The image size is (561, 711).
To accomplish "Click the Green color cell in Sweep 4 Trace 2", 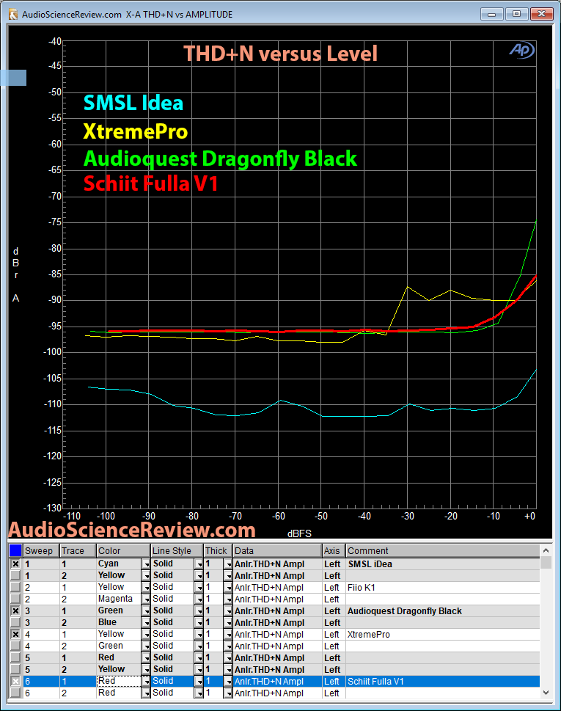I will [120, 646].
